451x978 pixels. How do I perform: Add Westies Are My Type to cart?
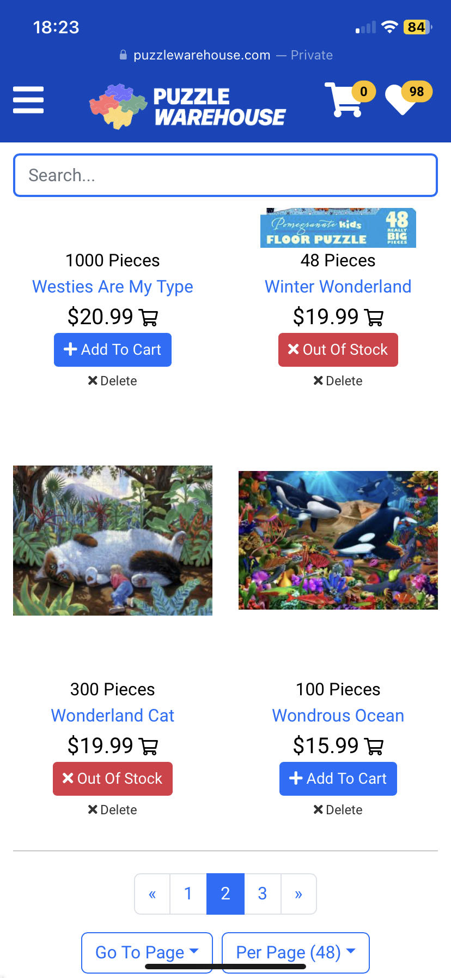pos(113,350)
